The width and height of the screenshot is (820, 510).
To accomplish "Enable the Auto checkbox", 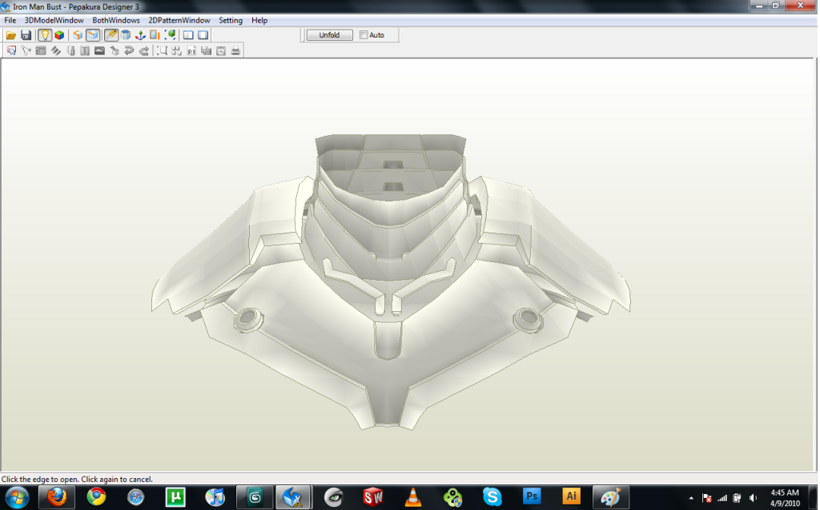I will coord(364,35).
